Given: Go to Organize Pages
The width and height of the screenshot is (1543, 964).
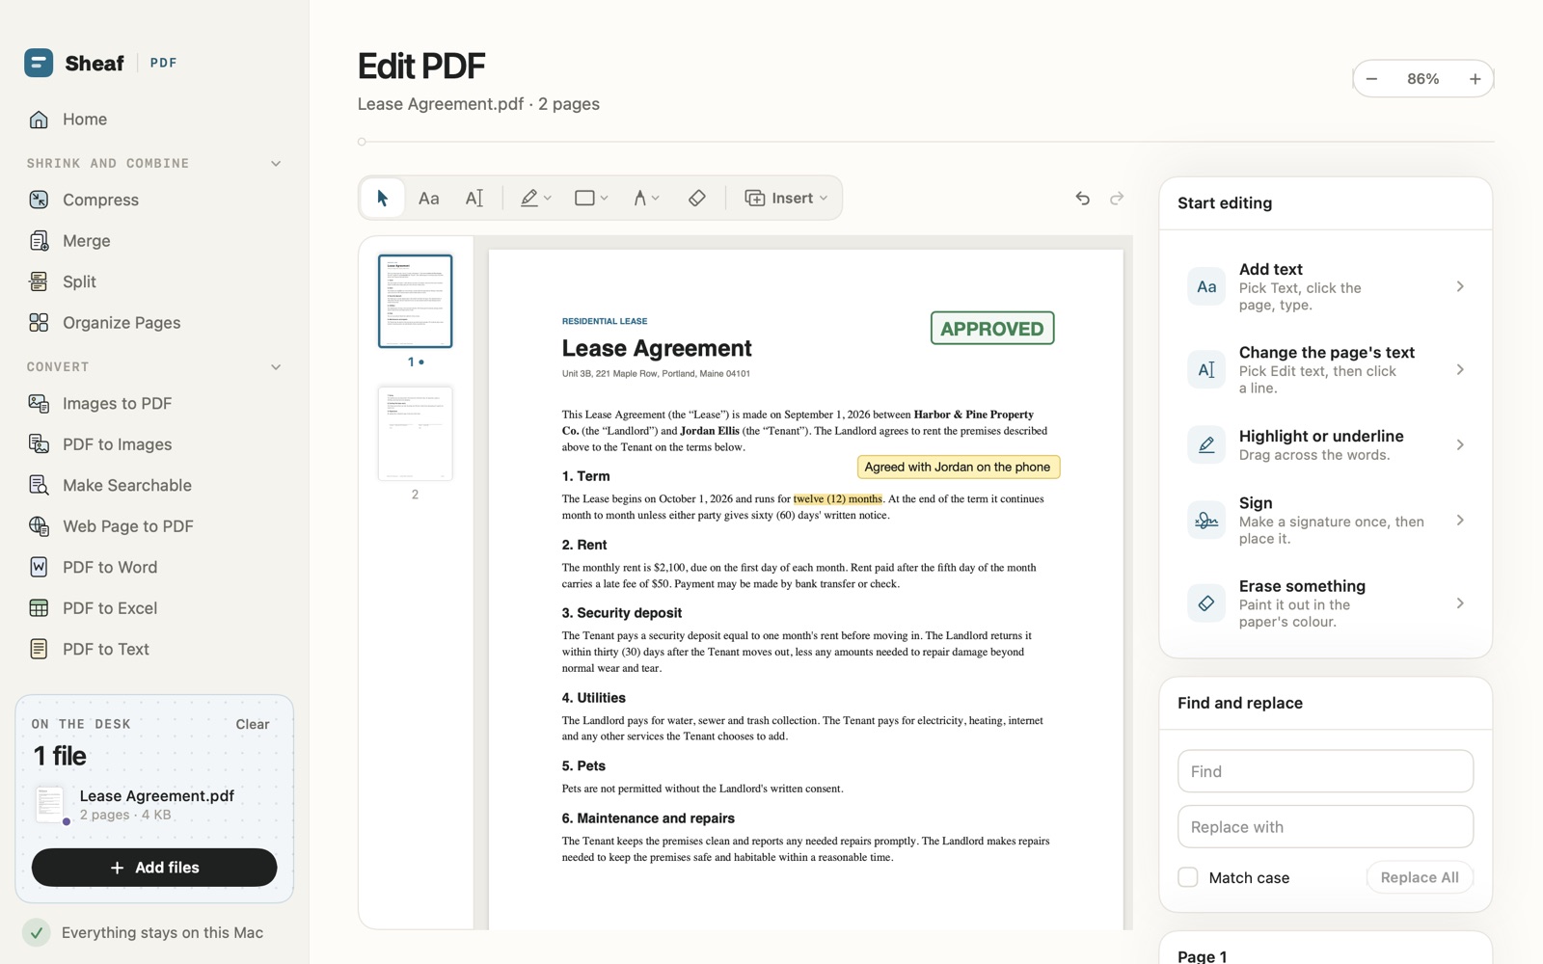Looking at the screenshot, I should 154,323.
